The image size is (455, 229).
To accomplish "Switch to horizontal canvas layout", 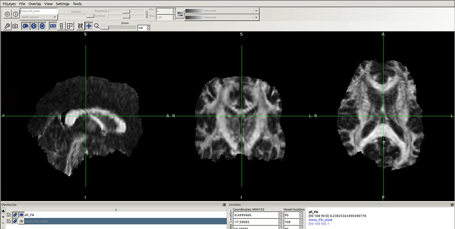I will pos(53,26).
